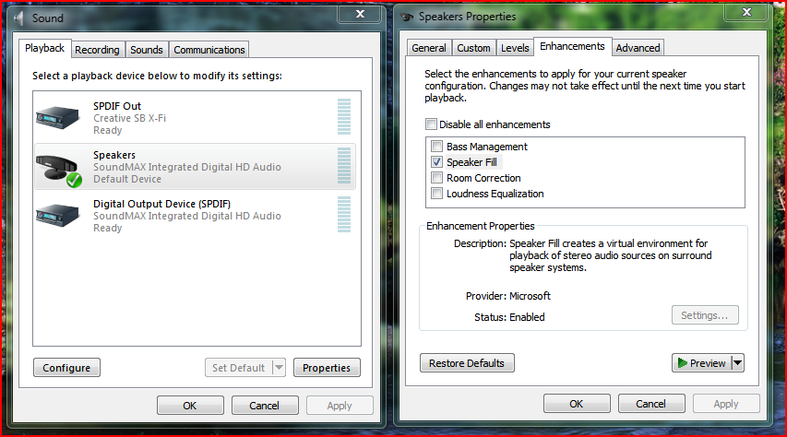
Task: Open the General tab in Speakers Properties
Action: point(429,48)
